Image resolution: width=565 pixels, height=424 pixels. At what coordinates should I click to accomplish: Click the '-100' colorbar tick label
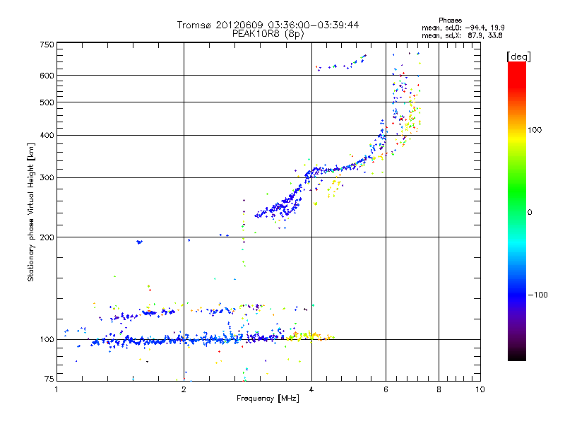[537, 295]
